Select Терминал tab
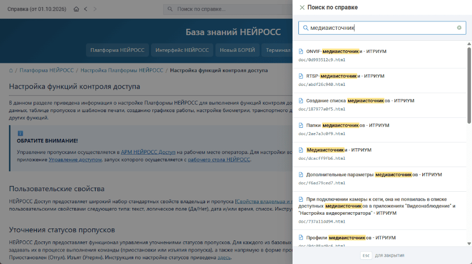This screenshot has width=472, height=264. (x=277, y=50)
